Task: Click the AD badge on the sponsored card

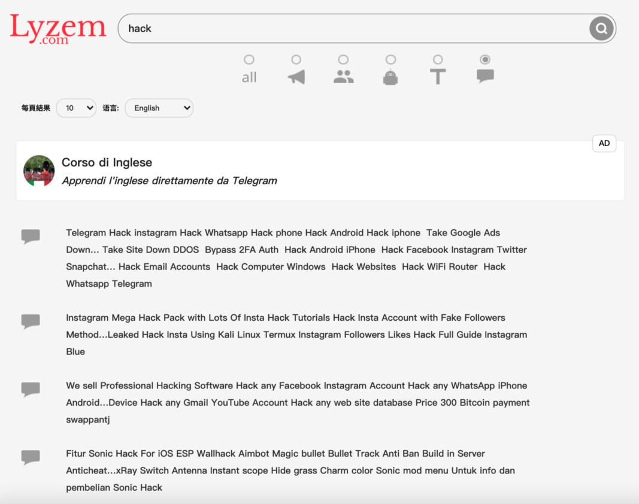Action: point(604,144)
